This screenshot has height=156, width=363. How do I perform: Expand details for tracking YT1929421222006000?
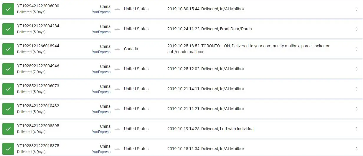tap(357, 9)
